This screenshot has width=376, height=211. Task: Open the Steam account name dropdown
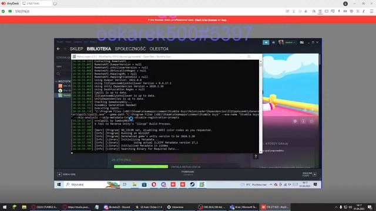coord(290,42)
